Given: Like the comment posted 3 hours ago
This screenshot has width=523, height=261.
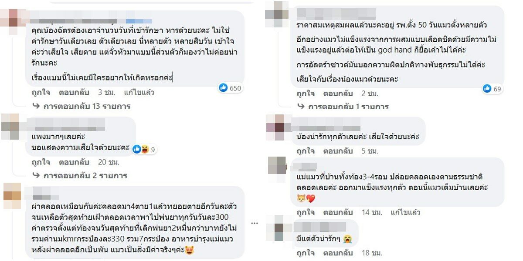Looking at the screenshot, I should [x=40, y=92].
